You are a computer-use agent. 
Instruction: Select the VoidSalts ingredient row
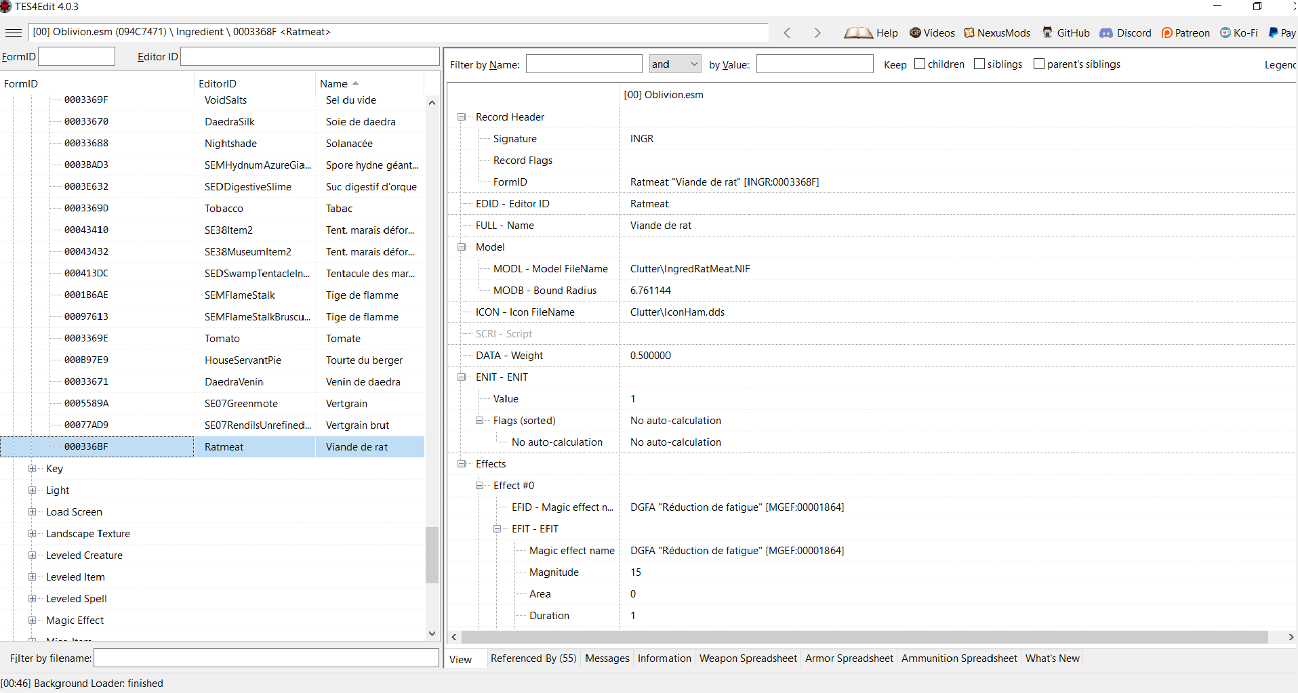click(212, 100)
